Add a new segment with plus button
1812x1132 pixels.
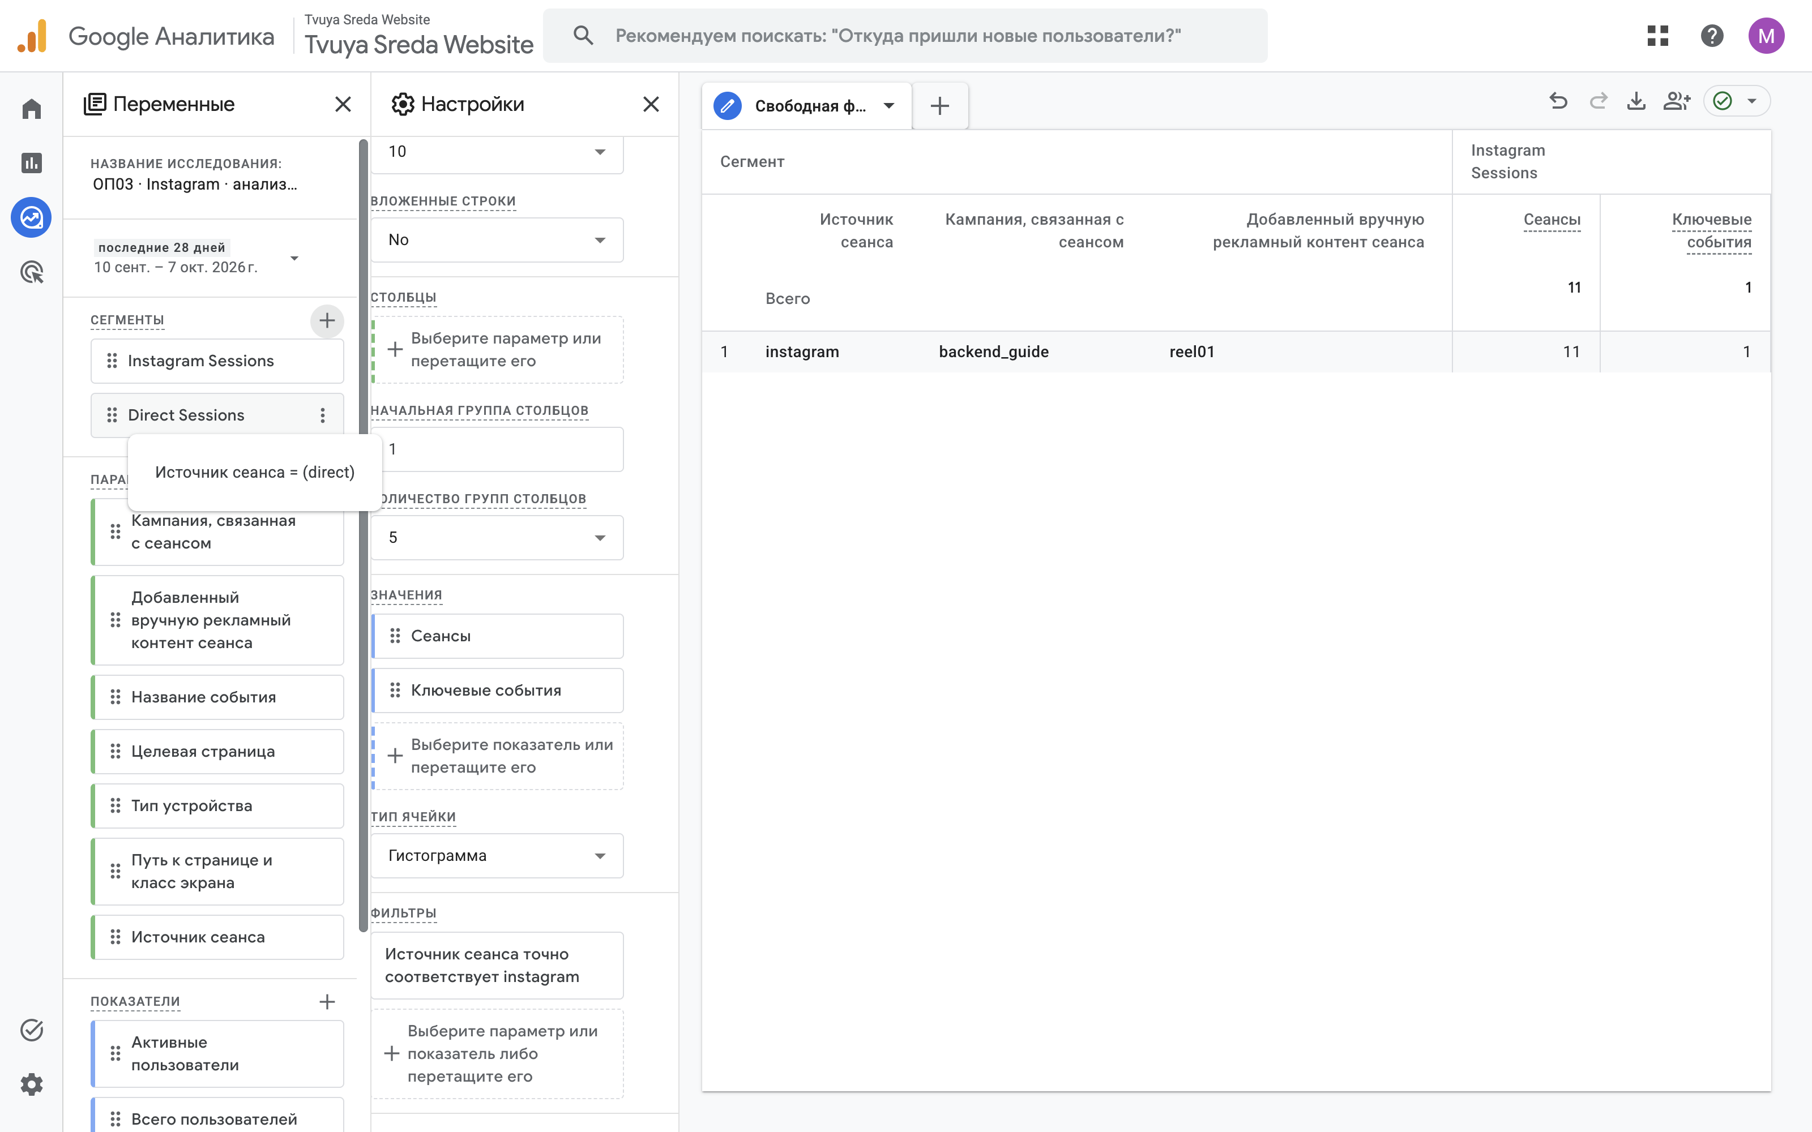pos(327,320)
